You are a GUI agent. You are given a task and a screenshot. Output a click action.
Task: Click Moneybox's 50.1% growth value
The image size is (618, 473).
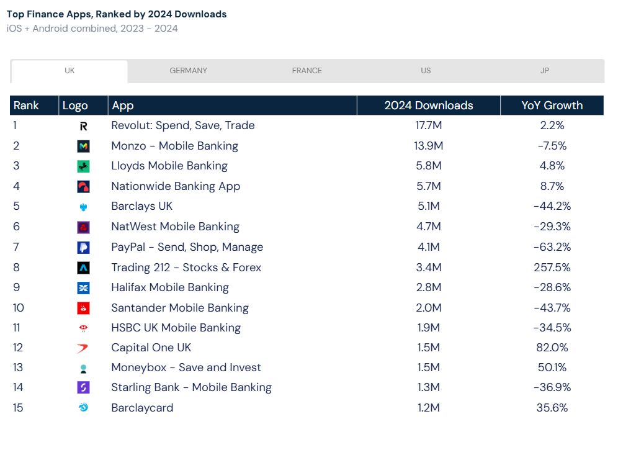click(x=552, y=367)
